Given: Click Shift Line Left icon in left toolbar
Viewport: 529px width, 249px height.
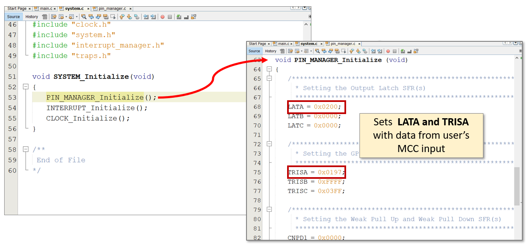Looking at the screenshot, I should pos(146,17).
